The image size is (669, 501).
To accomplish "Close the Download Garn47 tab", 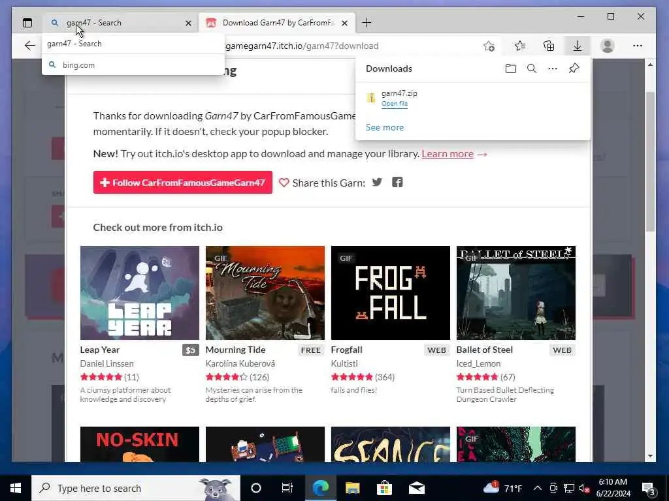I will [345, 23].
